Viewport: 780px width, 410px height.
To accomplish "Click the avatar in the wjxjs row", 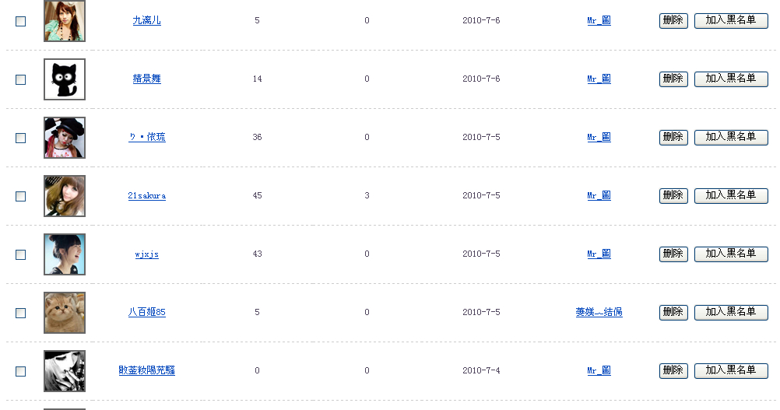I will (x=65, y=254).
